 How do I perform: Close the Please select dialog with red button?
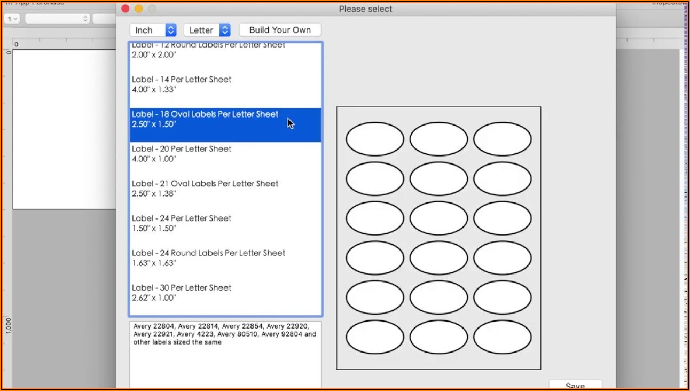(125, 9)
